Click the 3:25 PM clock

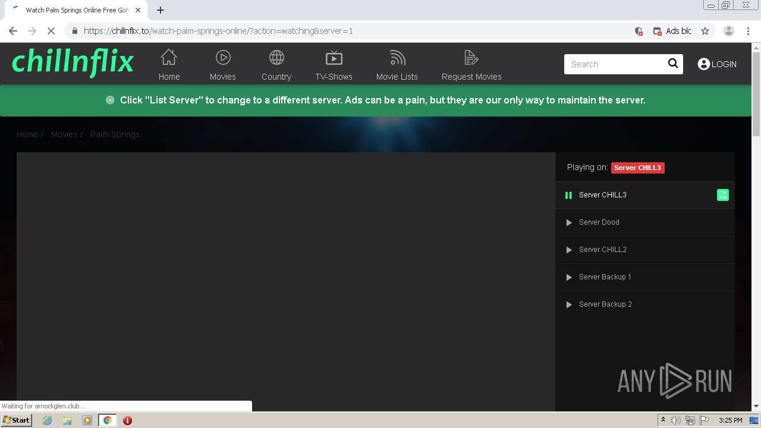coord(730,420)
